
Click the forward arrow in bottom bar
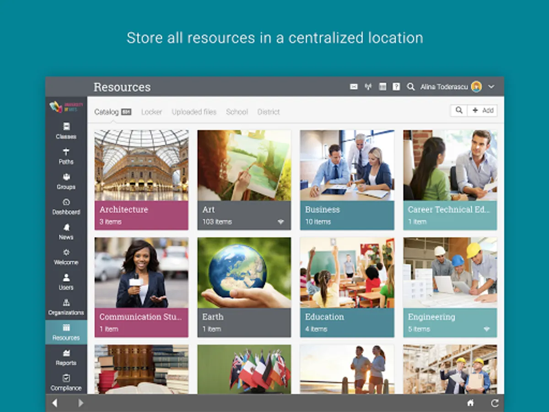81,403
